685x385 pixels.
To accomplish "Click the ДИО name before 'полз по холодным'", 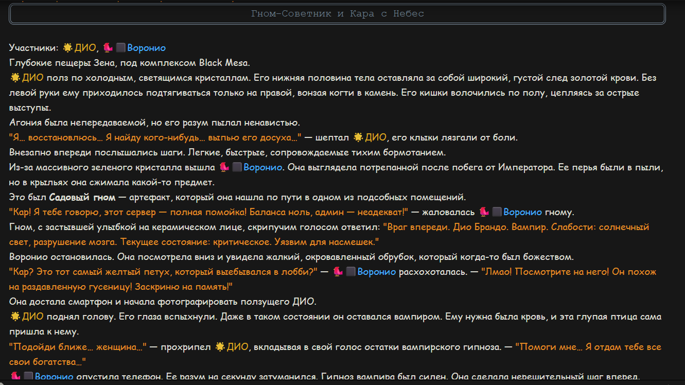I will point(32,78).
